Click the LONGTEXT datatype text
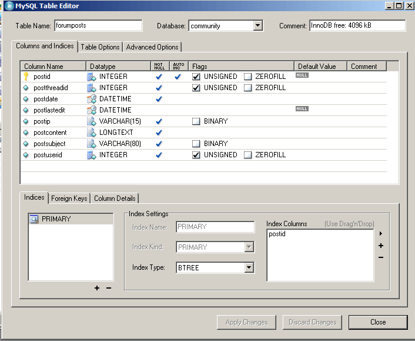415x341 pixels. [x=116, y=133]
